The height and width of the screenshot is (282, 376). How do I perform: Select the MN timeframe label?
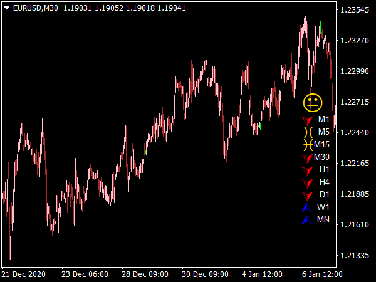click(323, 219)
